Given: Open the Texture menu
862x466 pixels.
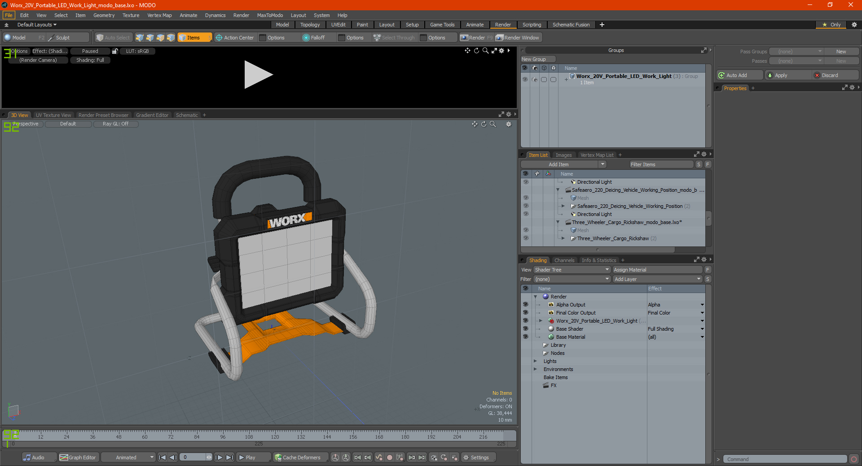Looking at the screenshot, I should (x=131, y=15).
